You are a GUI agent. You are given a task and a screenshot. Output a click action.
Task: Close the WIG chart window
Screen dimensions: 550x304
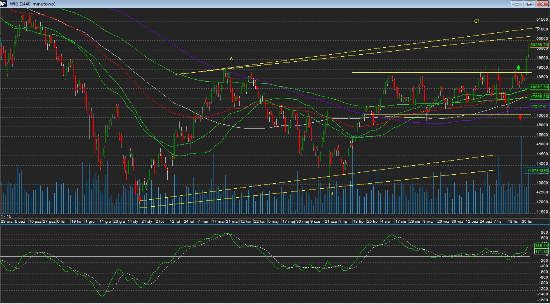point(543,4)
